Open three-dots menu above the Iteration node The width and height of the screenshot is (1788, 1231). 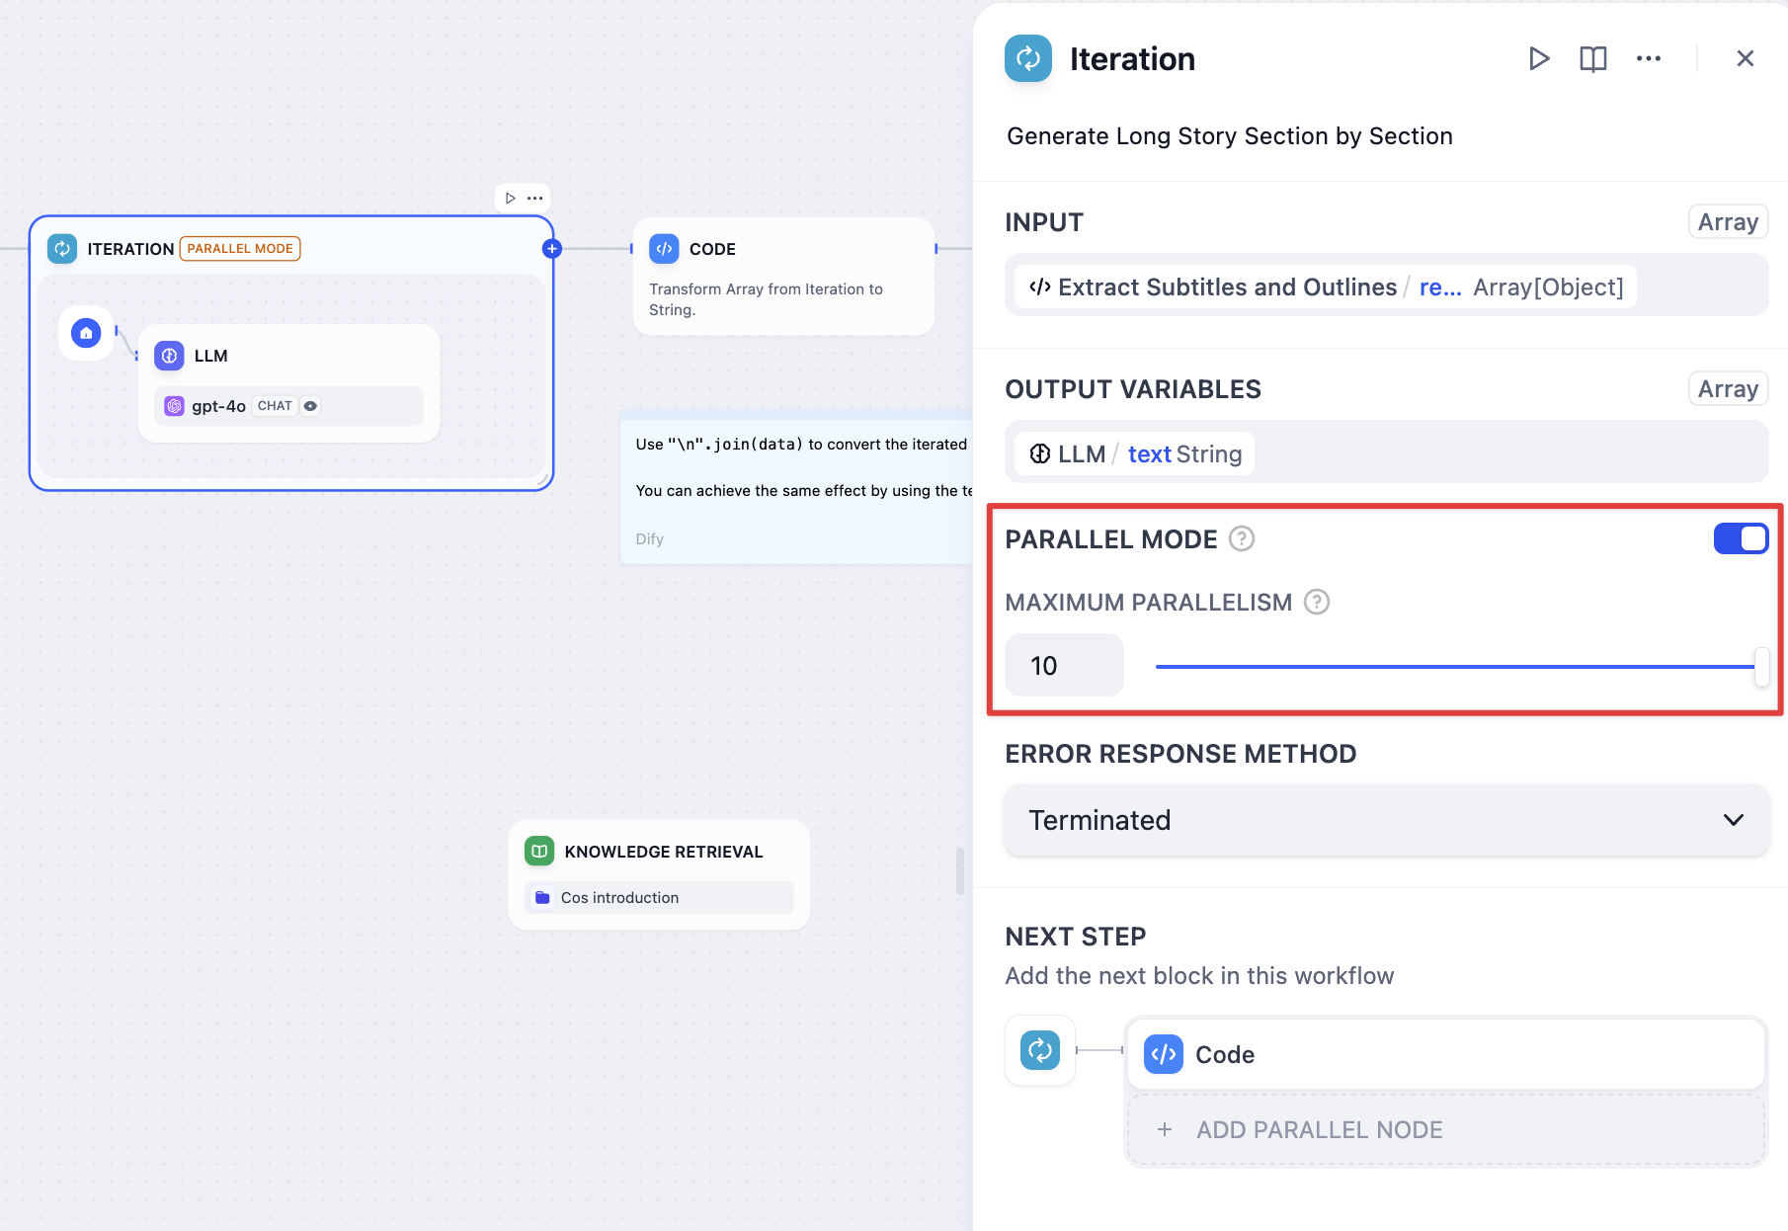click(535, 199)
